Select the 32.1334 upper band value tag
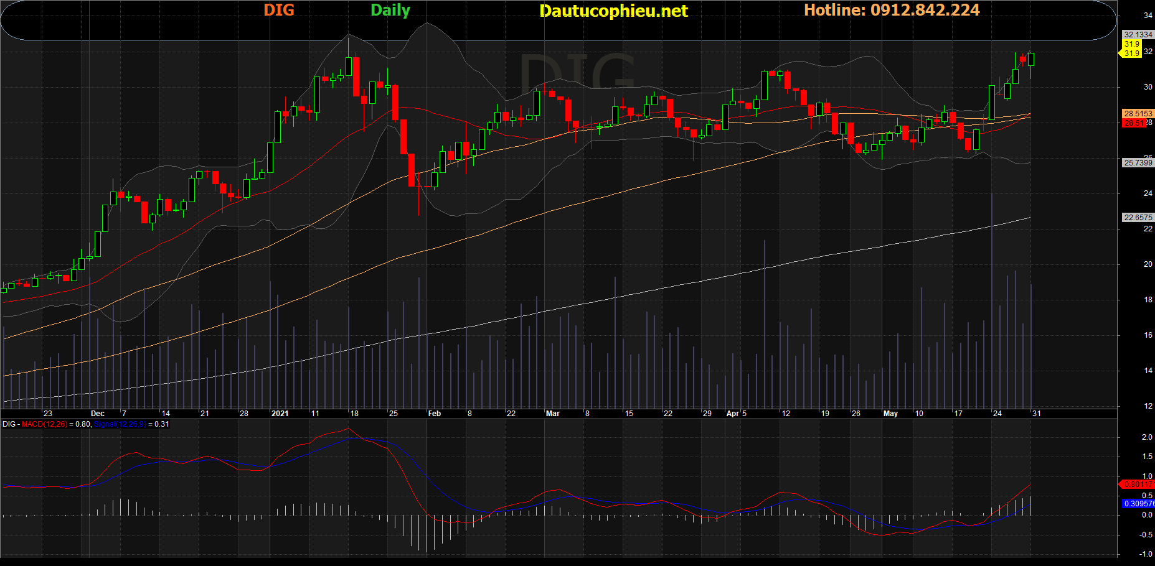The height and width of the screenshot is (566, 1155). click(1138, 35)
